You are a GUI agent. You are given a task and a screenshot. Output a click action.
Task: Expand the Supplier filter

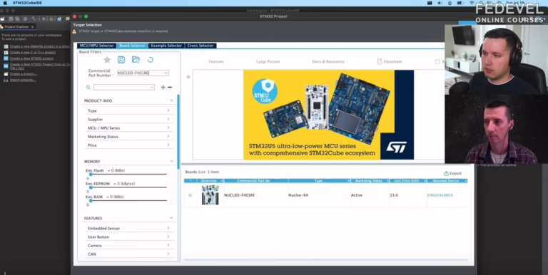[168, 119]
